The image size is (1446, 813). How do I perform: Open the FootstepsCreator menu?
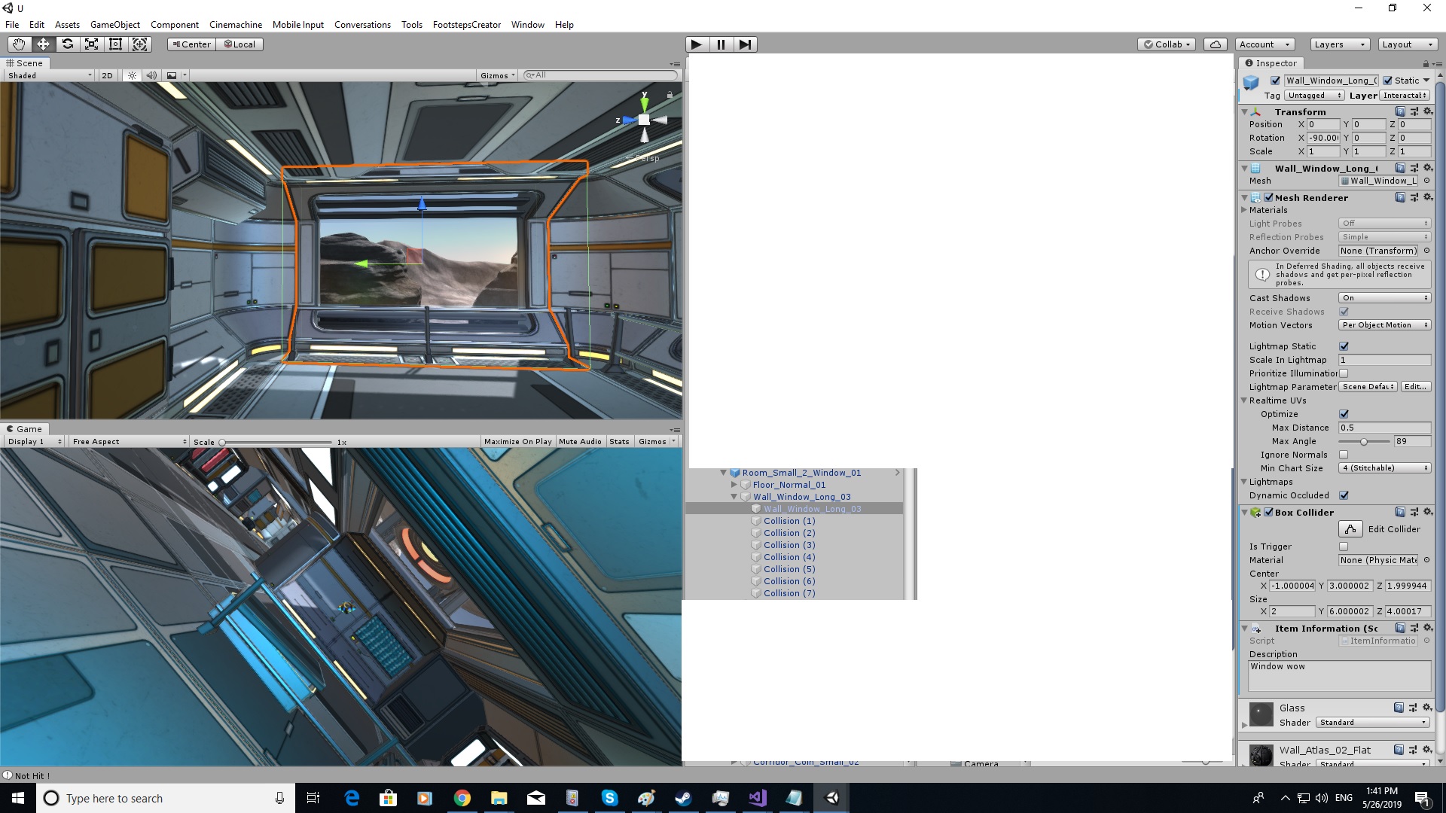point(466,24)
